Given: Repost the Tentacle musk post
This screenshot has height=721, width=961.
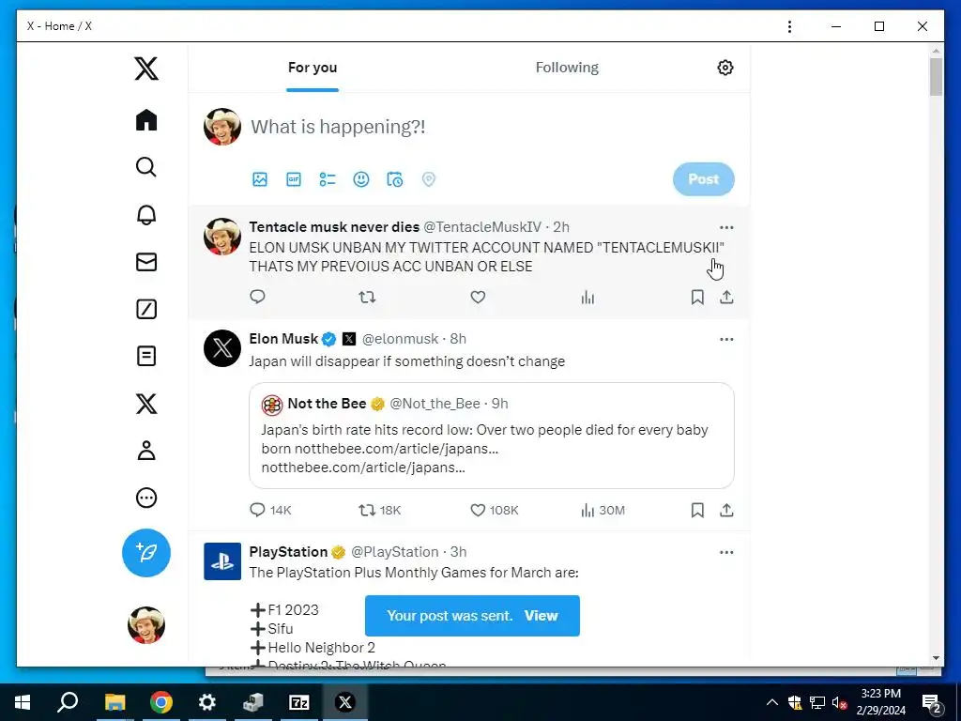Looking at the screenshot, I should coord(367,298).
